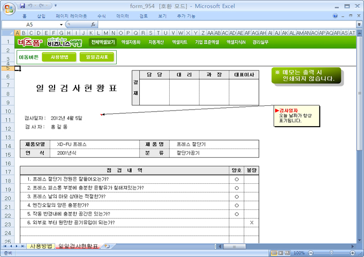Switch to the 사용방법 sheet tab
Screen dimensions: 364x257
point(41,246)
